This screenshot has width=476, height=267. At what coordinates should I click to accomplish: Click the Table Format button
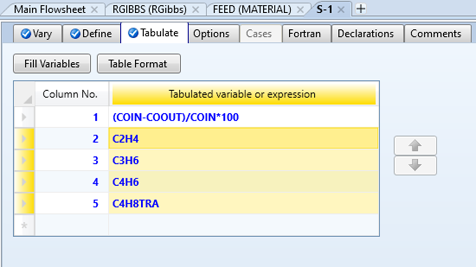click(x=139, y=64)
